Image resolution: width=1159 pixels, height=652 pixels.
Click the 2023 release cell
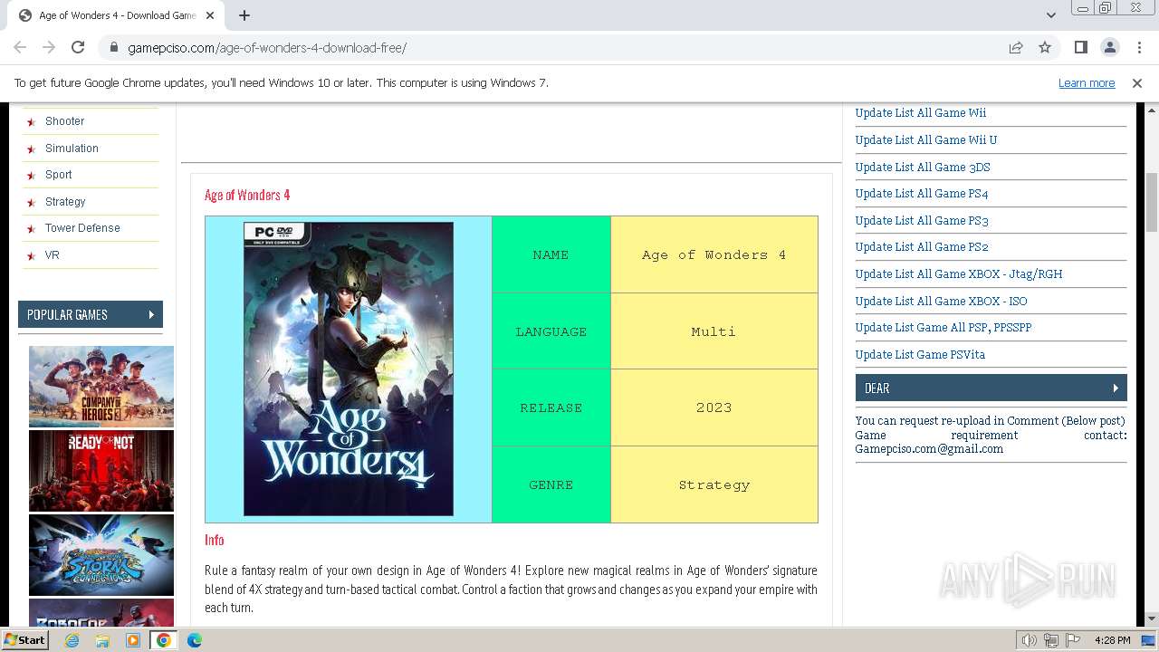pos(714,407)
